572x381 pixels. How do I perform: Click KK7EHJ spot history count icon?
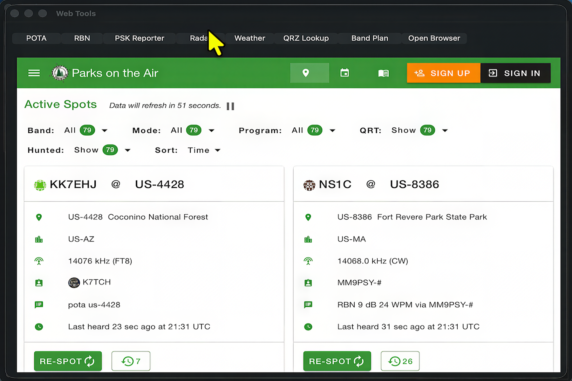coord(131,361)
